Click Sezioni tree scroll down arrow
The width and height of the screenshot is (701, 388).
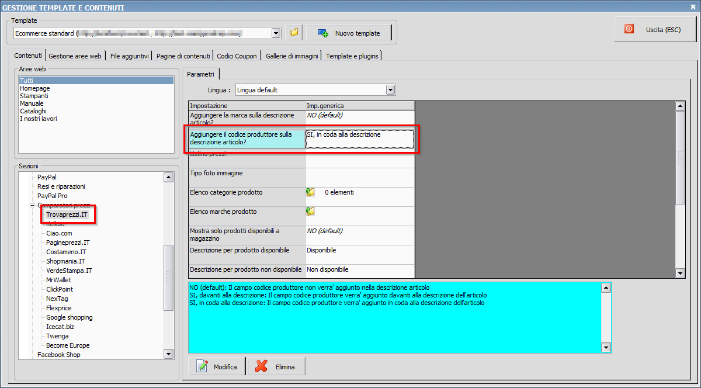click(x=169, y=354)
